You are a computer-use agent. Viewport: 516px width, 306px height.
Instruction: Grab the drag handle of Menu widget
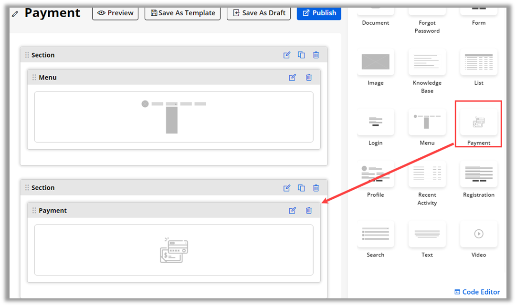coord(34,78)
